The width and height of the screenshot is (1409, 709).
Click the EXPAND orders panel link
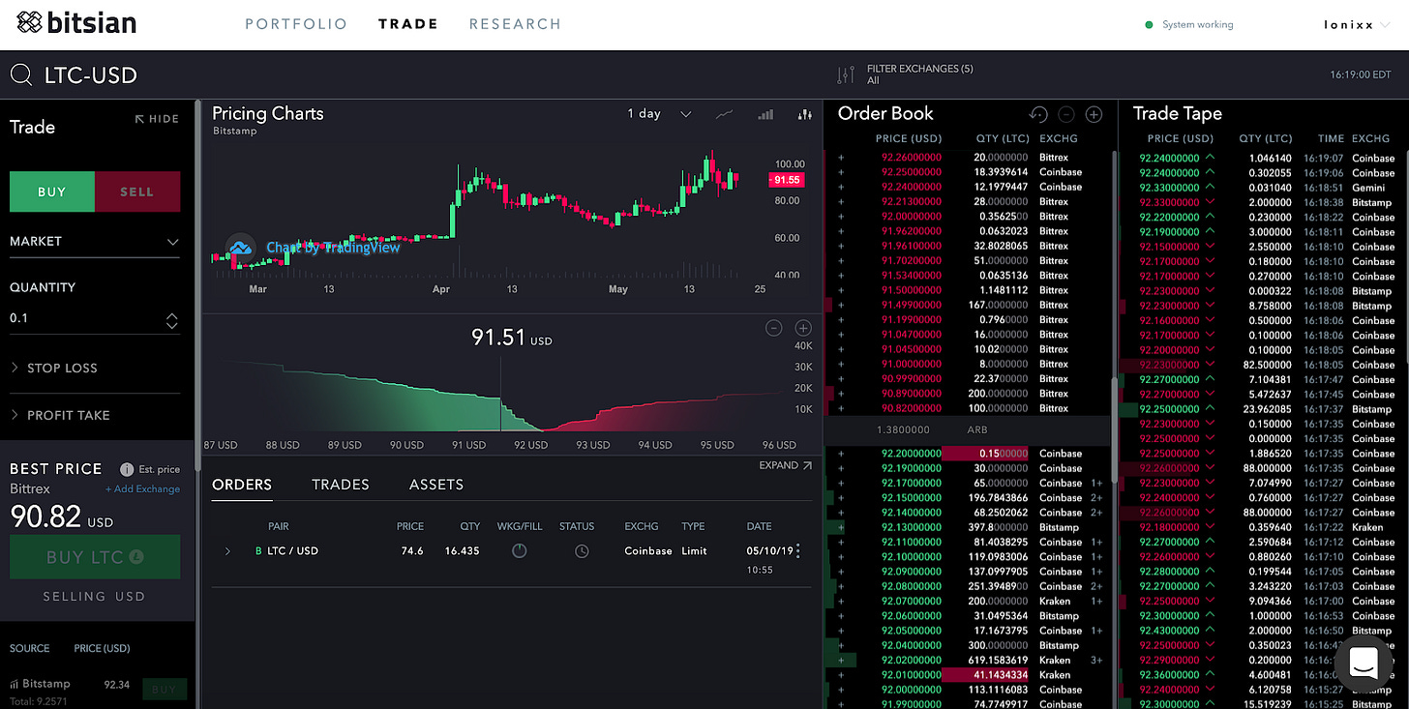(786, 465)
